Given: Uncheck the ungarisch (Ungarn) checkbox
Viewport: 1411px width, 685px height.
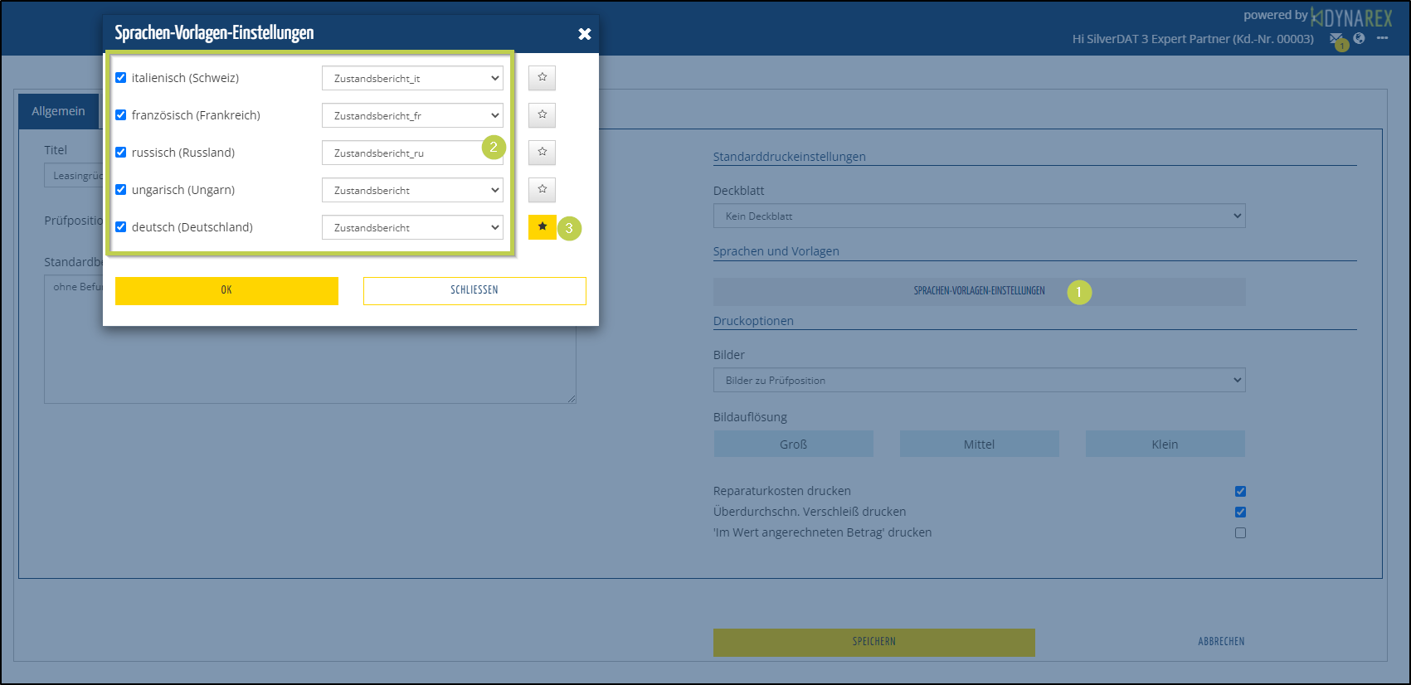Looking at the screenshot, I should (x=121, y=190).
